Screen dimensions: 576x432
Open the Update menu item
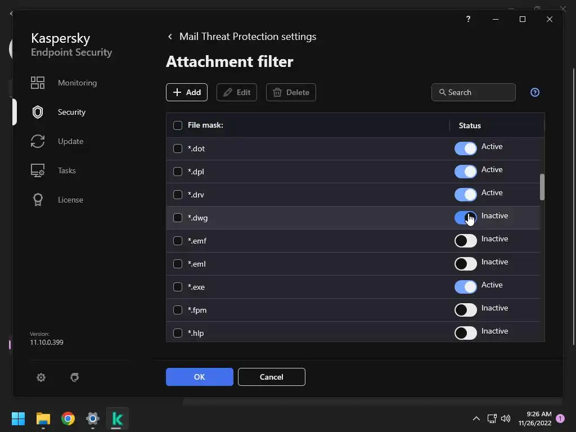click(70, 141)
